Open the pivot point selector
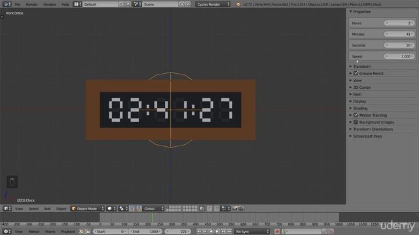Viewport: 419px width, 235px height. 123,209
